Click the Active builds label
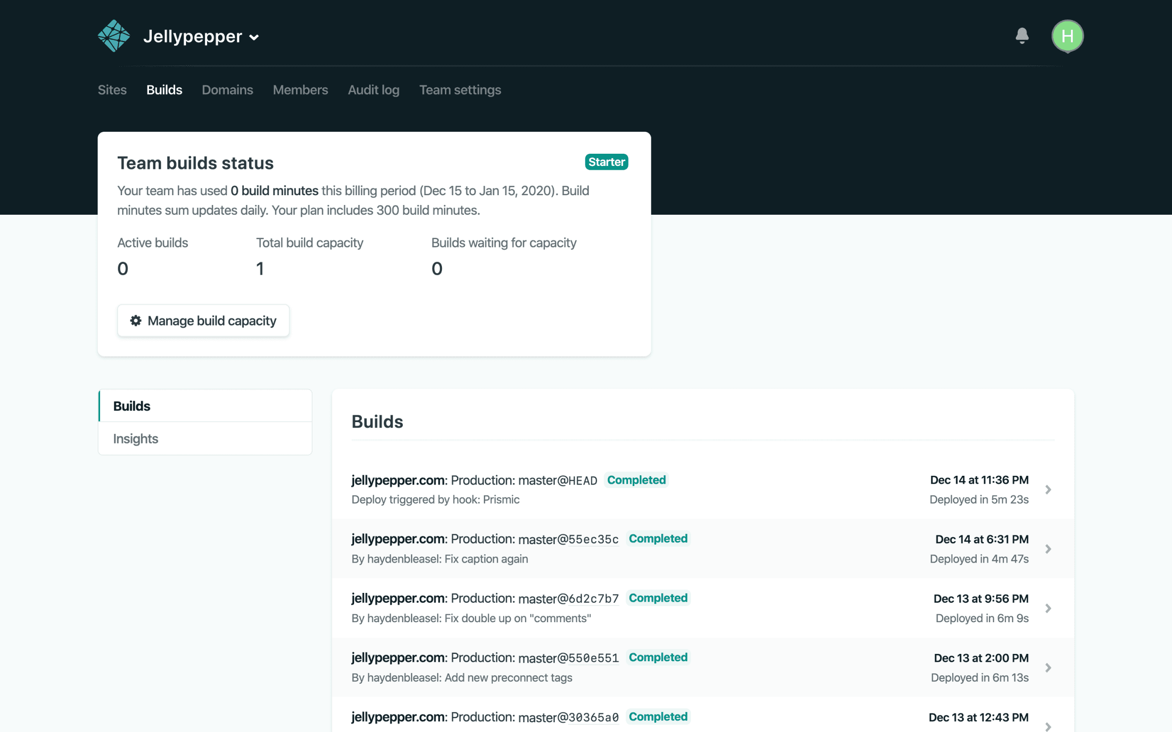The image size is (1172, 732). [152, 243]
